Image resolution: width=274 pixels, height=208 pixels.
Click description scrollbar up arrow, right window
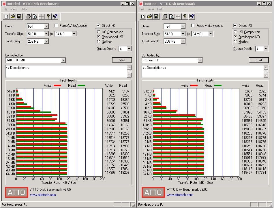(266, 68)
